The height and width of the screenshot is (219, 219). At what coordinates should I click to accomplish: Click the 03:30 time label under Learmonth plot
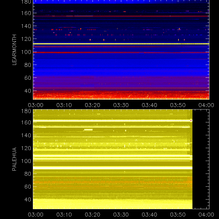pyautogui.click(x=121, y=105)
